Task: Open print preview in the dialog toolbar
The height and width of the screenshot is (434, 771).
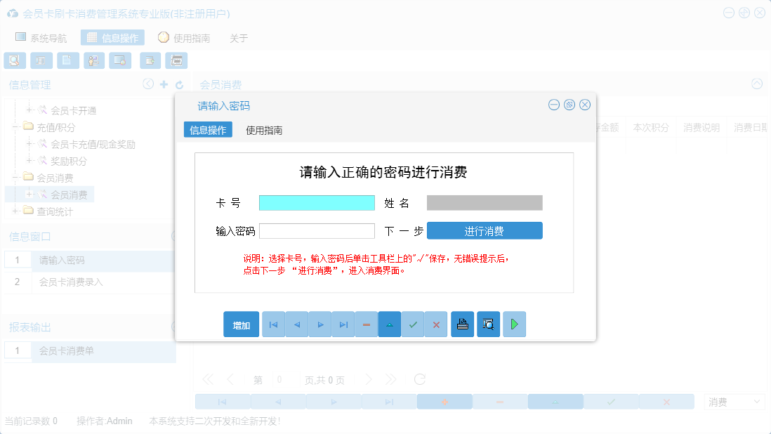Action: tap(488, 324)
